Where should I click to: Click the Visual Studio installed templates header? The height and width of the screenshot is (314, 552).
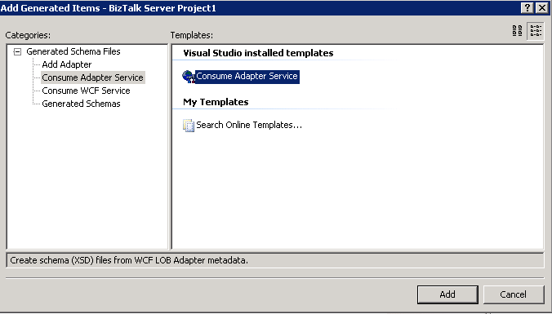click(258, 53)
